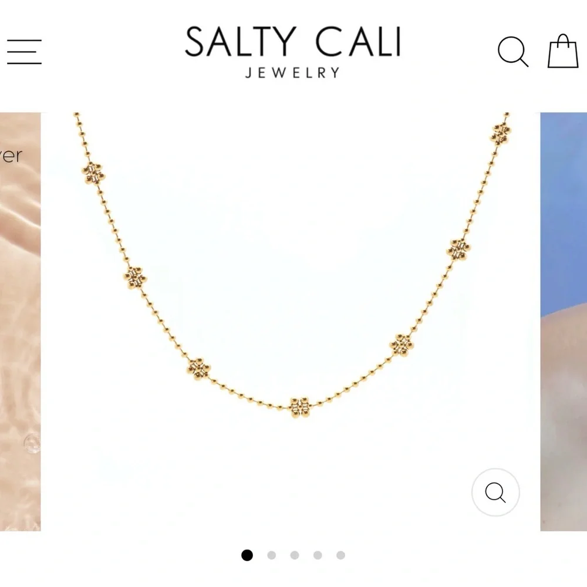Click the uppermost right flower charm on the chain
Screen dimensions: 587x587
click(x=501, y=134)
